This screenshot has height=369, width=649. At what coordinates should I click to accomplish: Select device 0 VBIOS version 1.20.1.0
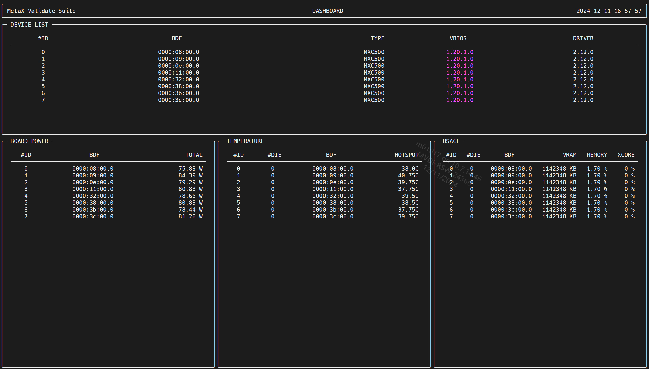(x=460, y=52)
